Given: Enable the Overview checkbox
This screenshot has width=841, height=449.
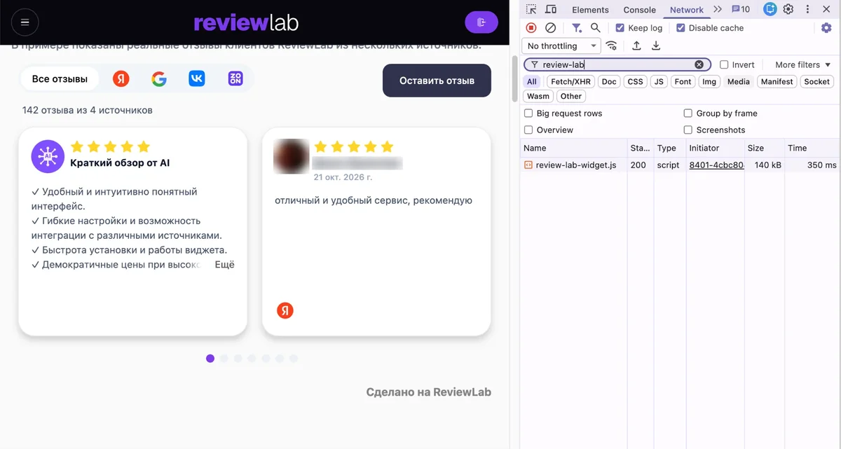Looking at the screenshot, I should (528, 130).
